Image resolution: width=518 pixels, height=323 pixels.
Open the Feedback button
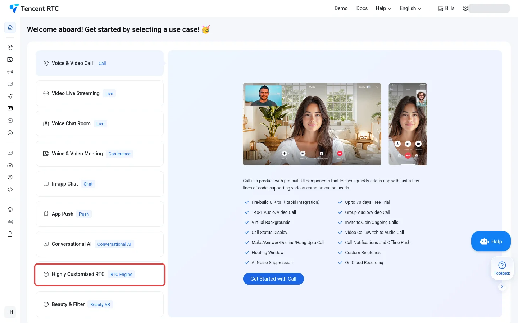tap(502, 268)
